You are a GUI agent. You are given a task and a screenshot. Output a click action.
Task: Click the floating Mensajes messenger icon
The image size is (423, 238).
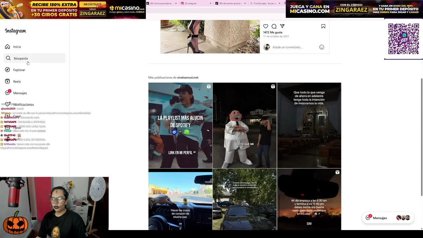coord(368,218)
